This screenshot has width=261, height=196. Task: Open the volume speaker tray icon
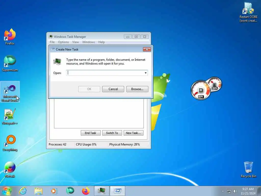(235, 191)
